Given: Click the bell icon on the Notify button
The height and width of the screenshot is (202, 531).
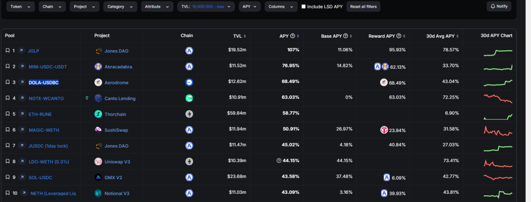Looking at the screenshot, I should 493,6.
